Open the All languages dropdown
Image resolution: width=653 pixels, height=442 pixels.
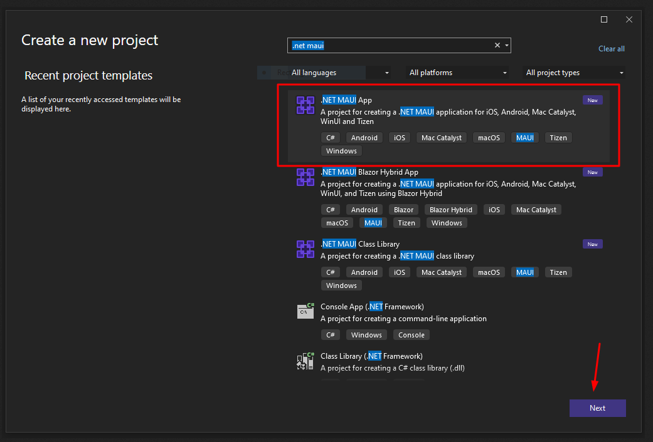tap(339, 73)
